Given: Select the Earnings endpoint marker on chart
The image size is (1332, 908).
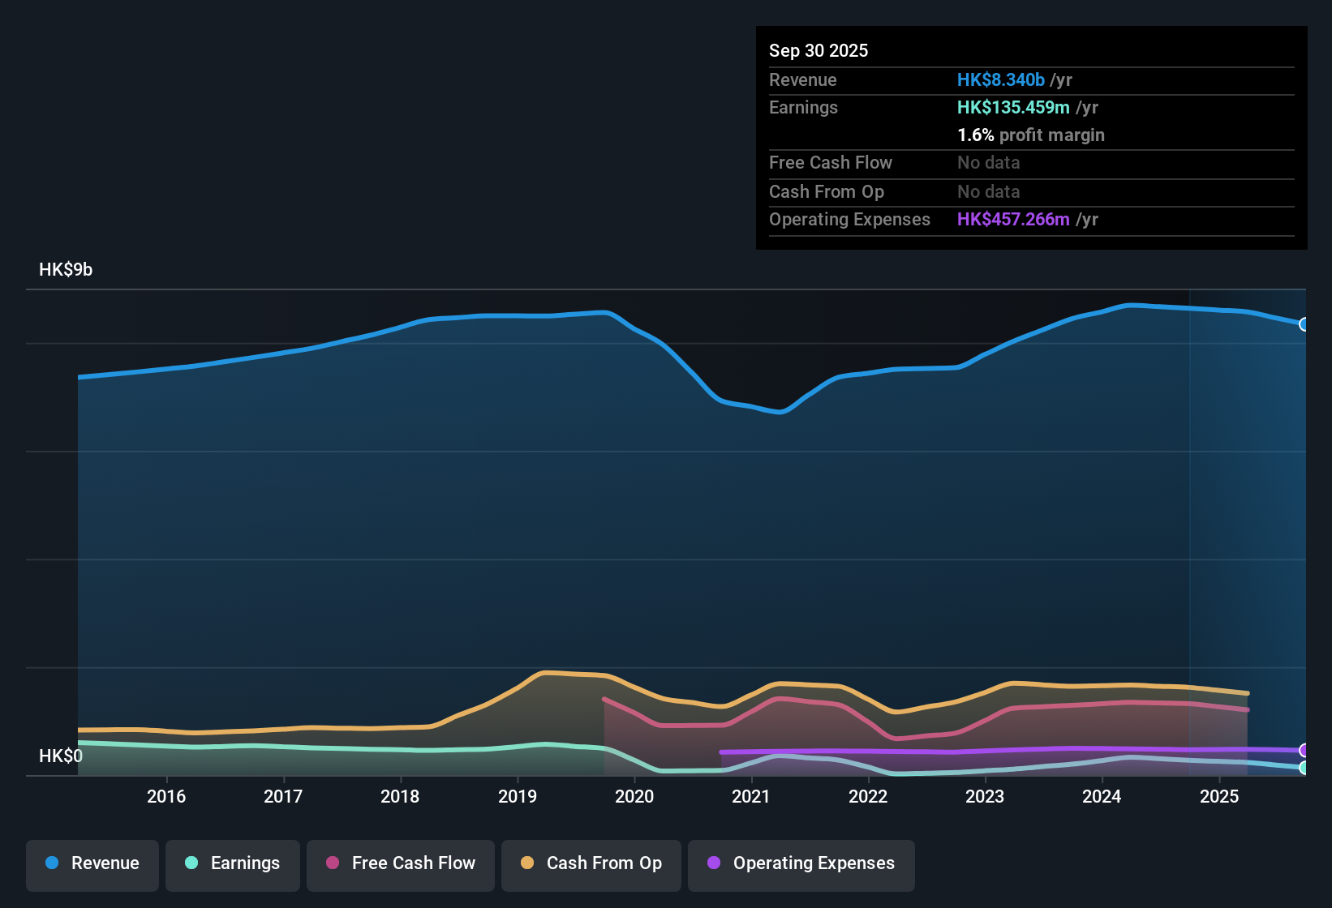Looking at the screenshot, I should (x=1303, y=766).
